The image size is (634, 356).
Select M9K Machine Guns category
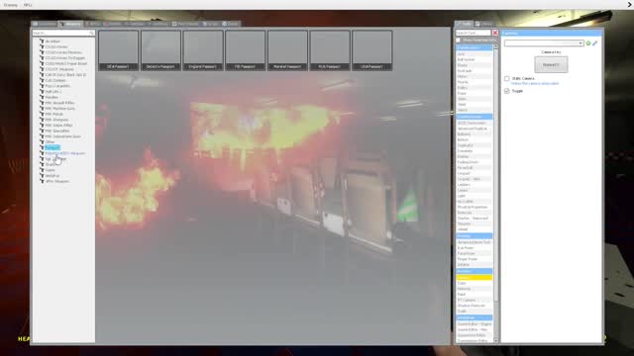[x=60, y=109]
